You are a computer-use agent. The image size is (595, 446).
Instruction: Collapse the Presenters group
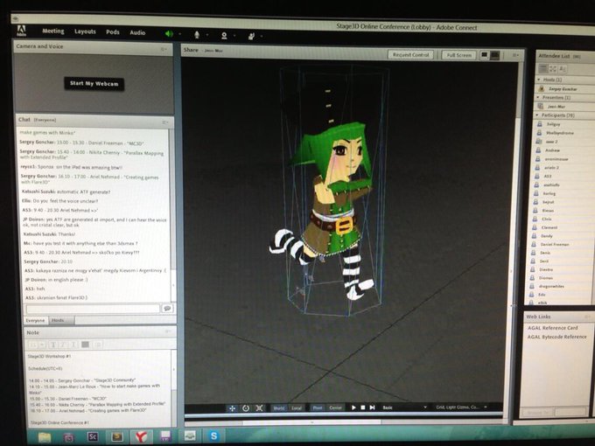click(x=538, y=97)
